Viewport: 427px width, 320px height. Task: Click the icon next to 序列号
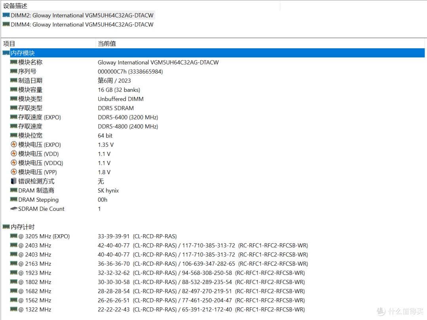coord(13,71)
